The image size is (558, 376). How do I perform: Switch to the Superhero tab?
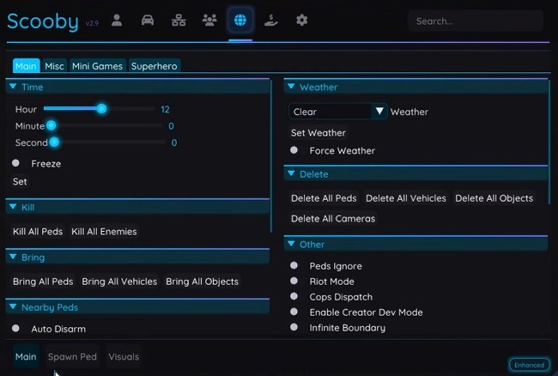point(154,66)
